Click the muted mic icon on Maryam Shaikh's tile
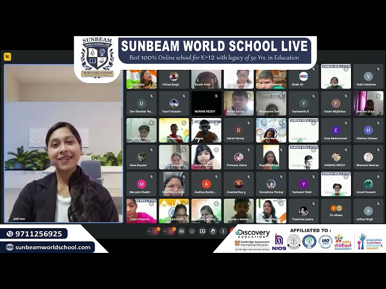Viewport: 386px width, 289px height. (x=151, y=177)
